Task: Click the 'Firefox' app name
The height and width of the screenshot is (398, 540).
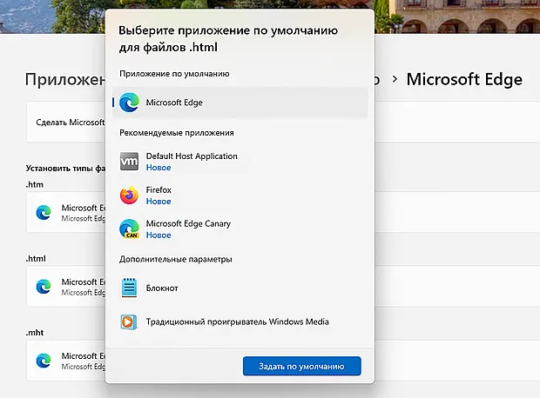Action: point(159,189)
